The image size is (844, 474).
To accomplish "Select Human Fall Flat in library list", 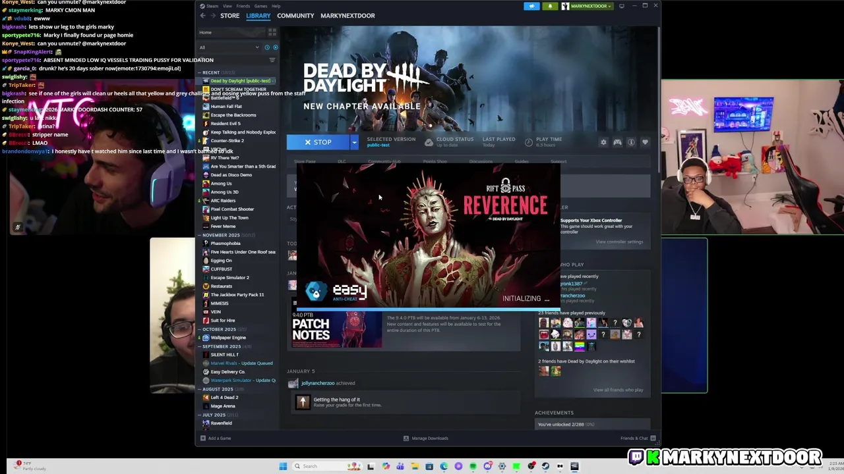I will click(x=226, y=107).
